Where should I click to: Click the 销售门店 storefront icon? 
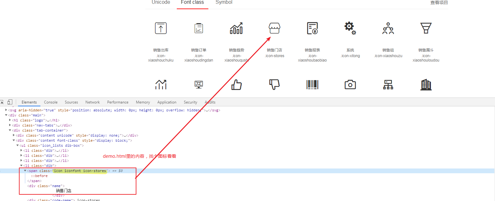pos(274,28)
